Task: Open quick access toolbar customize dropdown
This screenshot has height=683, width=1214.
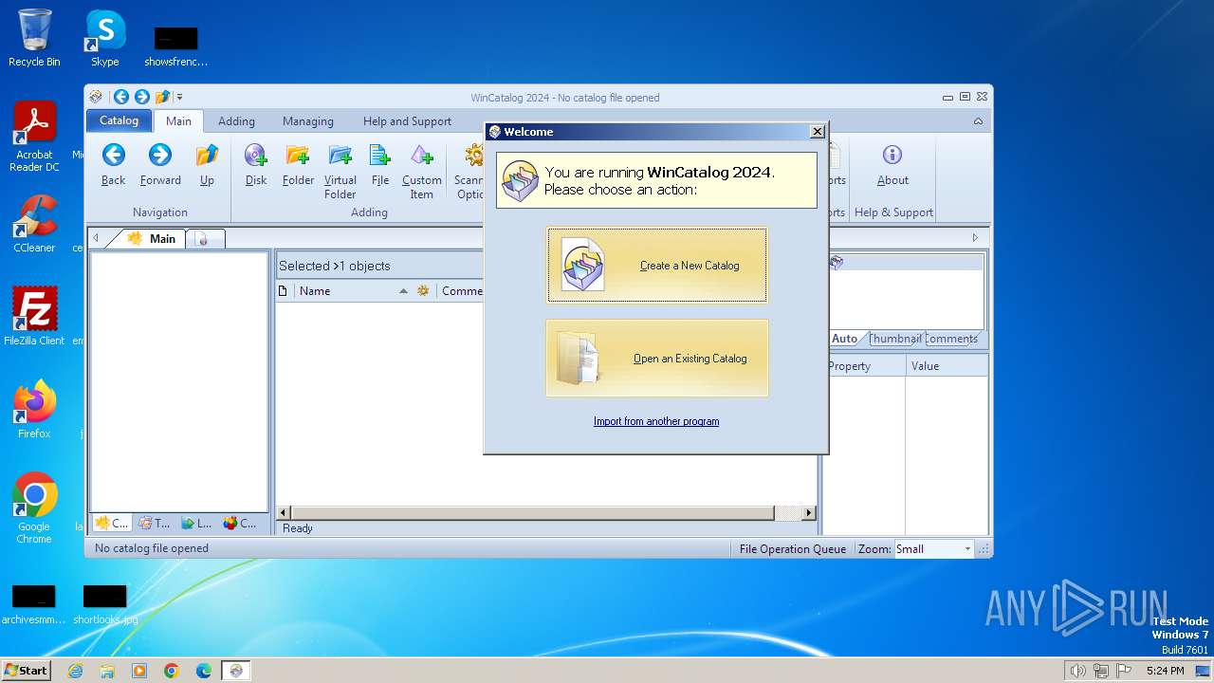Action: [180, 97]
